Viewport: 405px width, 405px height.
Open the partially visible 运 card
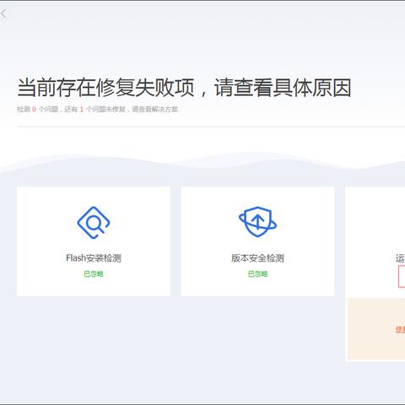tap(375, 241)
